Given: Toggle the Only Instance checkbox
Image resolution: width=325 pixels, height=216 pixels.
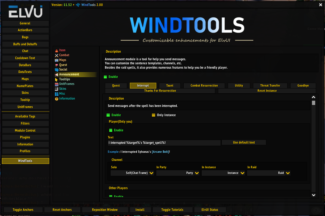Looking at the screenshot, I should coord(154,115).
